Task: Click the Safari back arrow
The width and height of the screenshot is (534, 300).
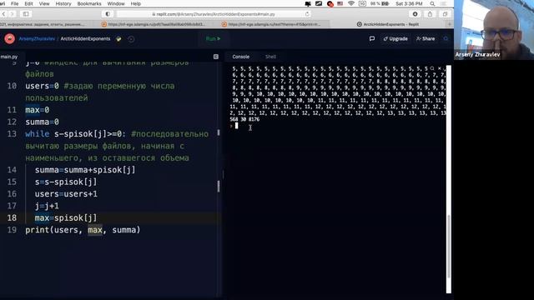Action: (x=3, y=14)
